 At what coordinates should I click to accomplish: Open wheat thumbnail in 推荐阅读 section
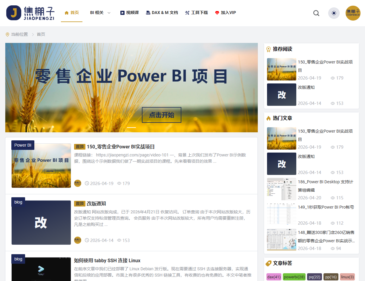[x=282, y=69]
